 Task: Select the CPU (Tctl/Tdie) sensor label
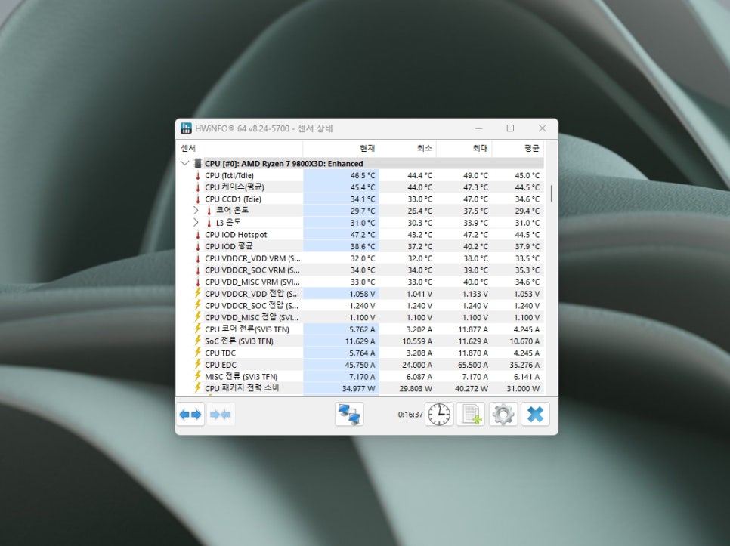(x=230, y=175)
